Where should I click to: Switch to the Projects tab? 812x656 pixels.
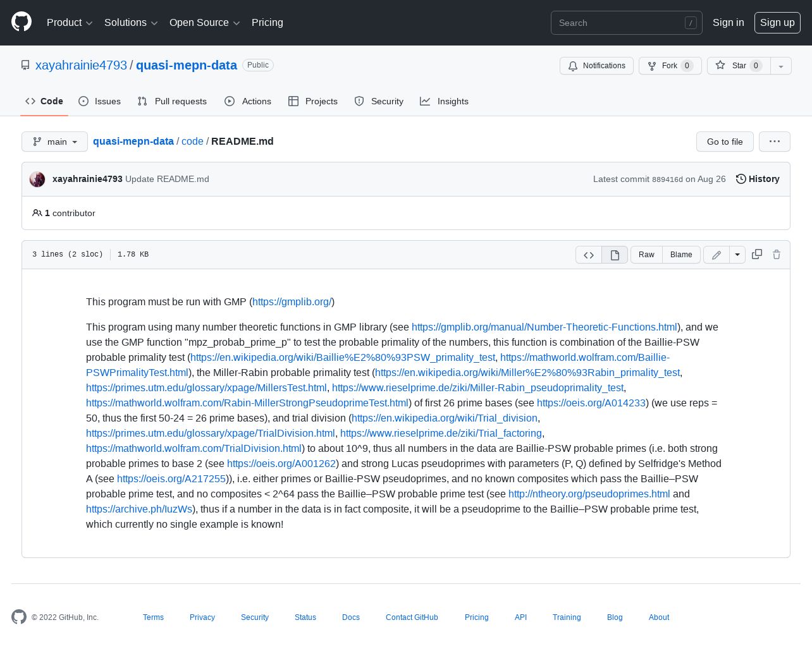pyautogui.click(x=313, y=101)
